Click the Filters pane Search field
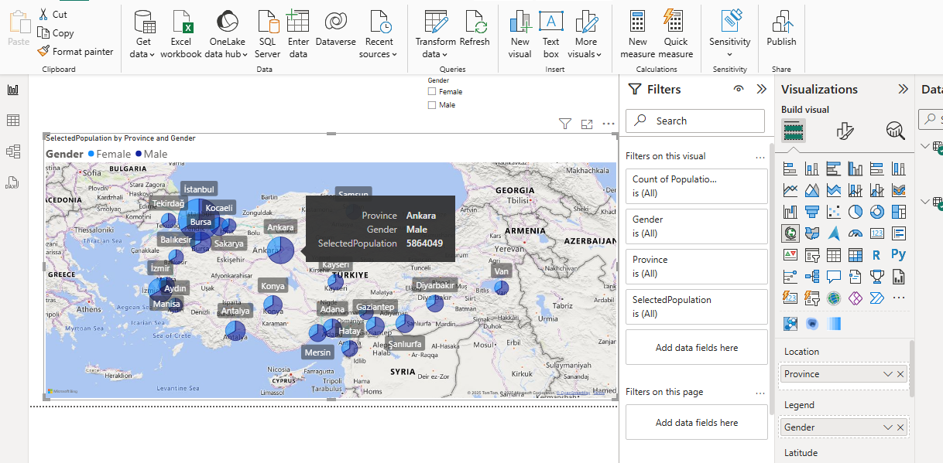 point(695,121)
